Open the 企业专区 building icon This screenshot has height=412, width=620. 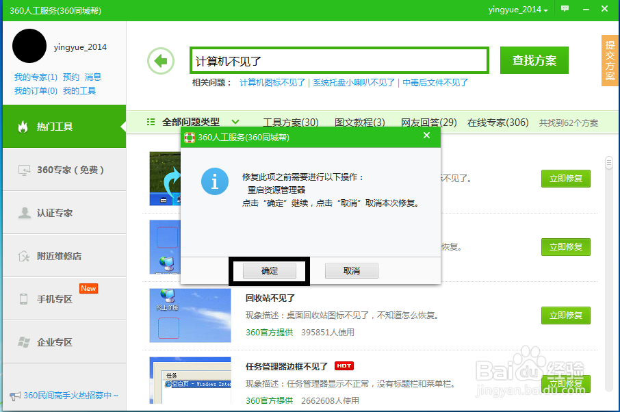pyautogui.click(x=23, y=341)
